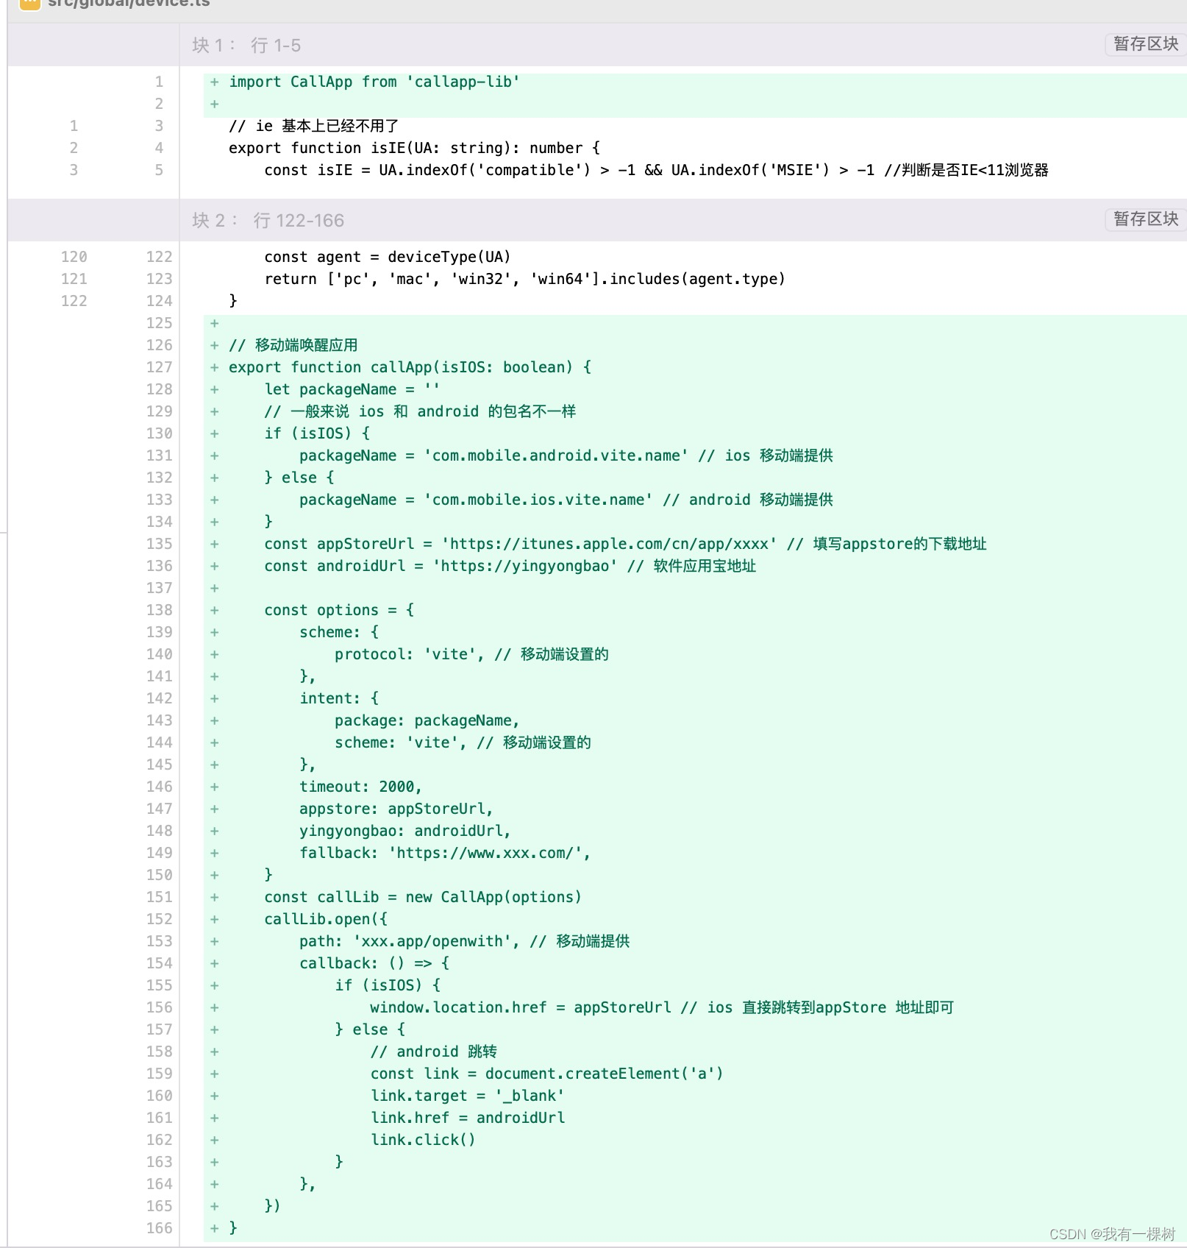Click the yellow modified-file status icon
Viewport: 1187px width, 1248px height.
coord(29,5)
